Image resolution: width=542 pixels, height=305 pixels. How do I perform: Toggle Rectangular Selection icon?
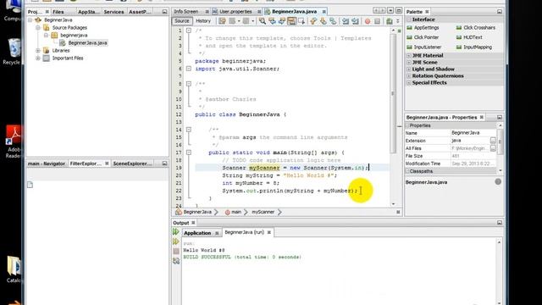pos(301,21)
